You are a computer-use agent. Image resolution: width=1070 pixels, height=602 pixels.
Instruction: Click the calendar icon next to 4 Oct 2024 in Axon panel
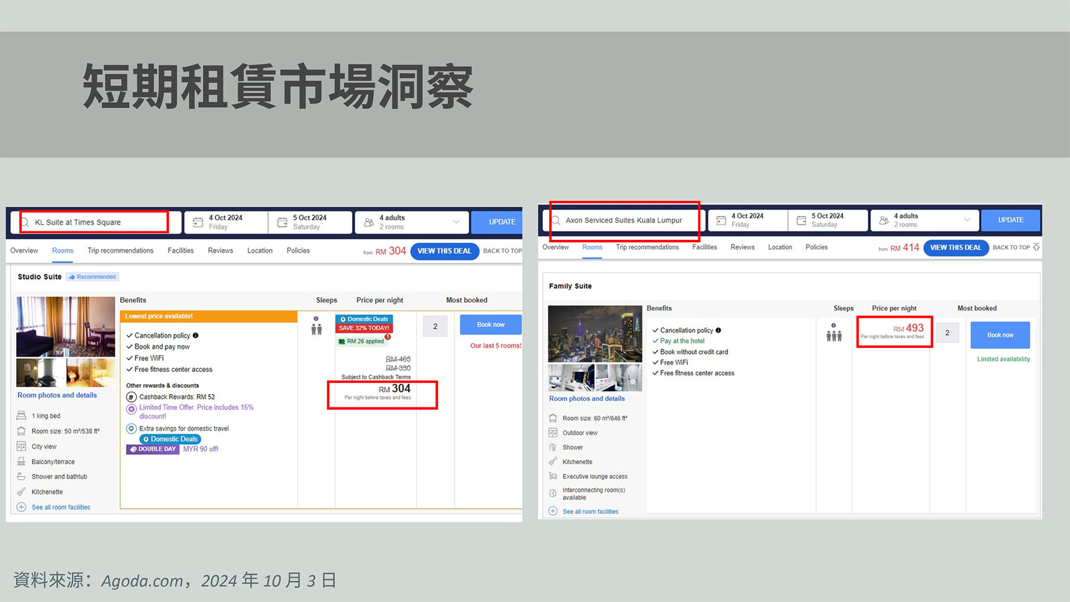pos(721,220)
